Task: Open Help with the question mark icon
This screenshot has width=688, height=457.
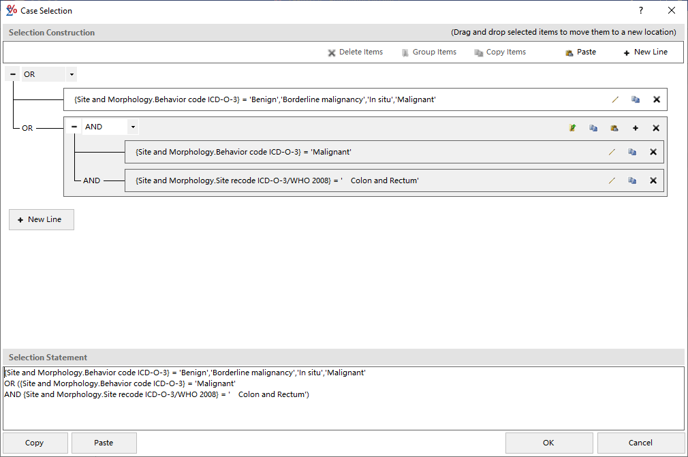Action: point(640,10)
